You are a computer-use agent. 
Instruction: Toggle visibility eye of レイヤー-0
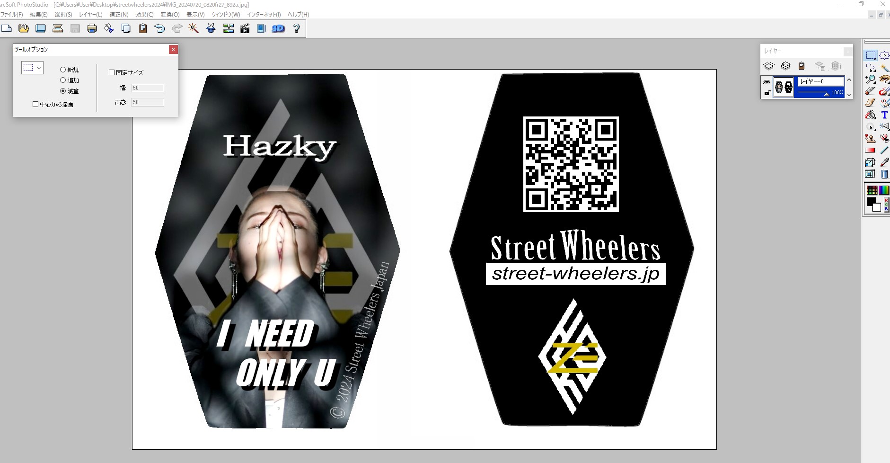[x=767, y=82]
